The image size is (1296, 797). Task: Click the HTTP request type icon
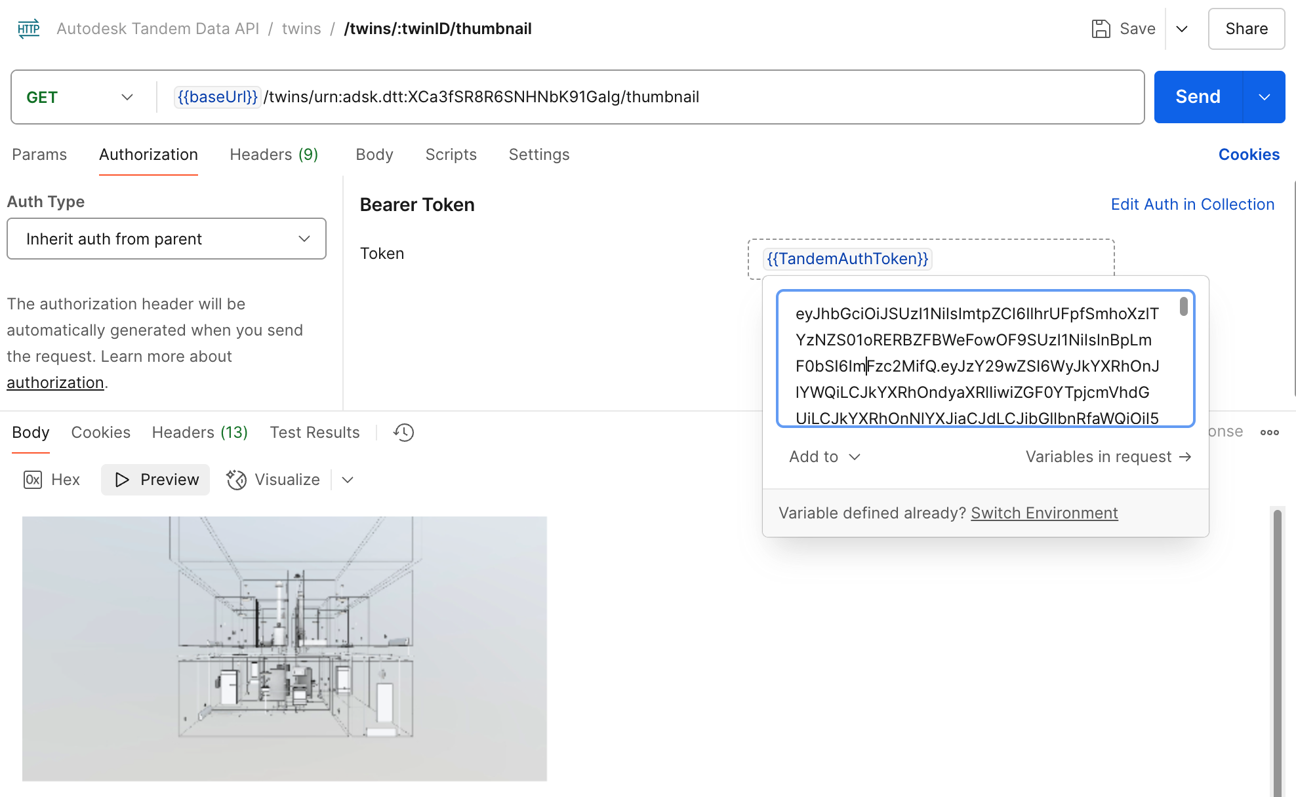pos(28,29)
